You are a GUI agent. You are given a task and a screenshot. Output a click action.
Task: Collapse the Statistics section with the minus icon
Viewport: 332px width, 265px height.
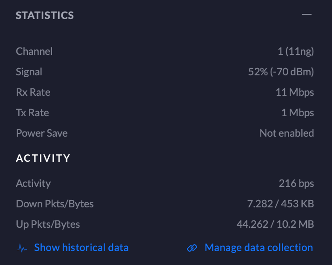coord(306,15)
